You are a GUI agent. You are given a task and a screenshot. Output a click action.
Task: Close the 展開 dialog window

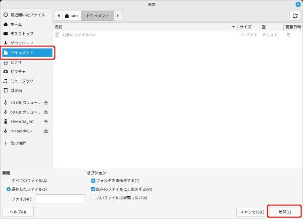tap(298, 4)
